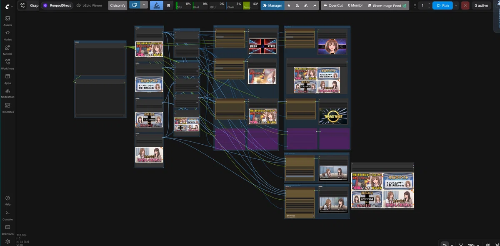Grab the dotted drag handle of run bar
The image size is (500, 246).
[415, 5]
